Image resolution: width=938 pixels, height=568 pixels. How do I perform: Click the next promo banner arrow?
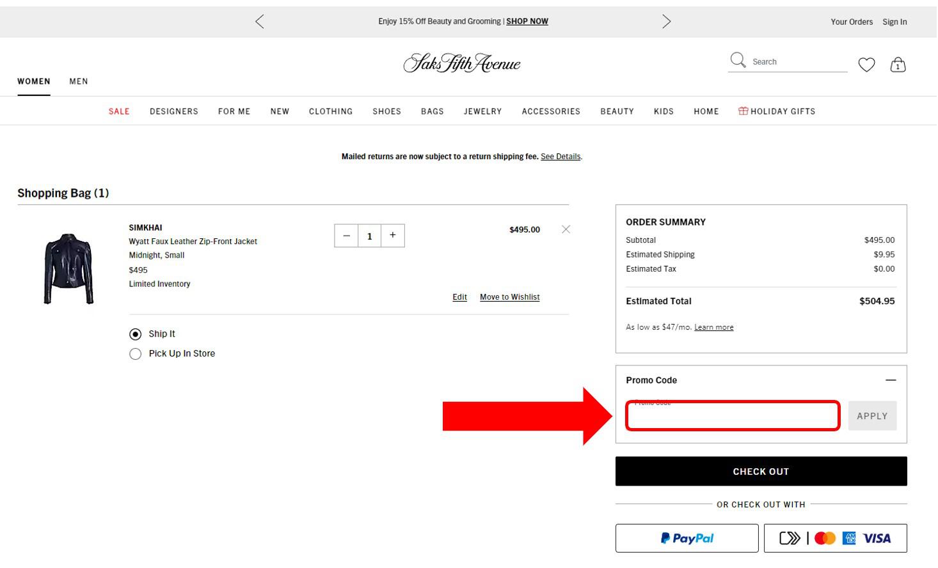[667, 22]
